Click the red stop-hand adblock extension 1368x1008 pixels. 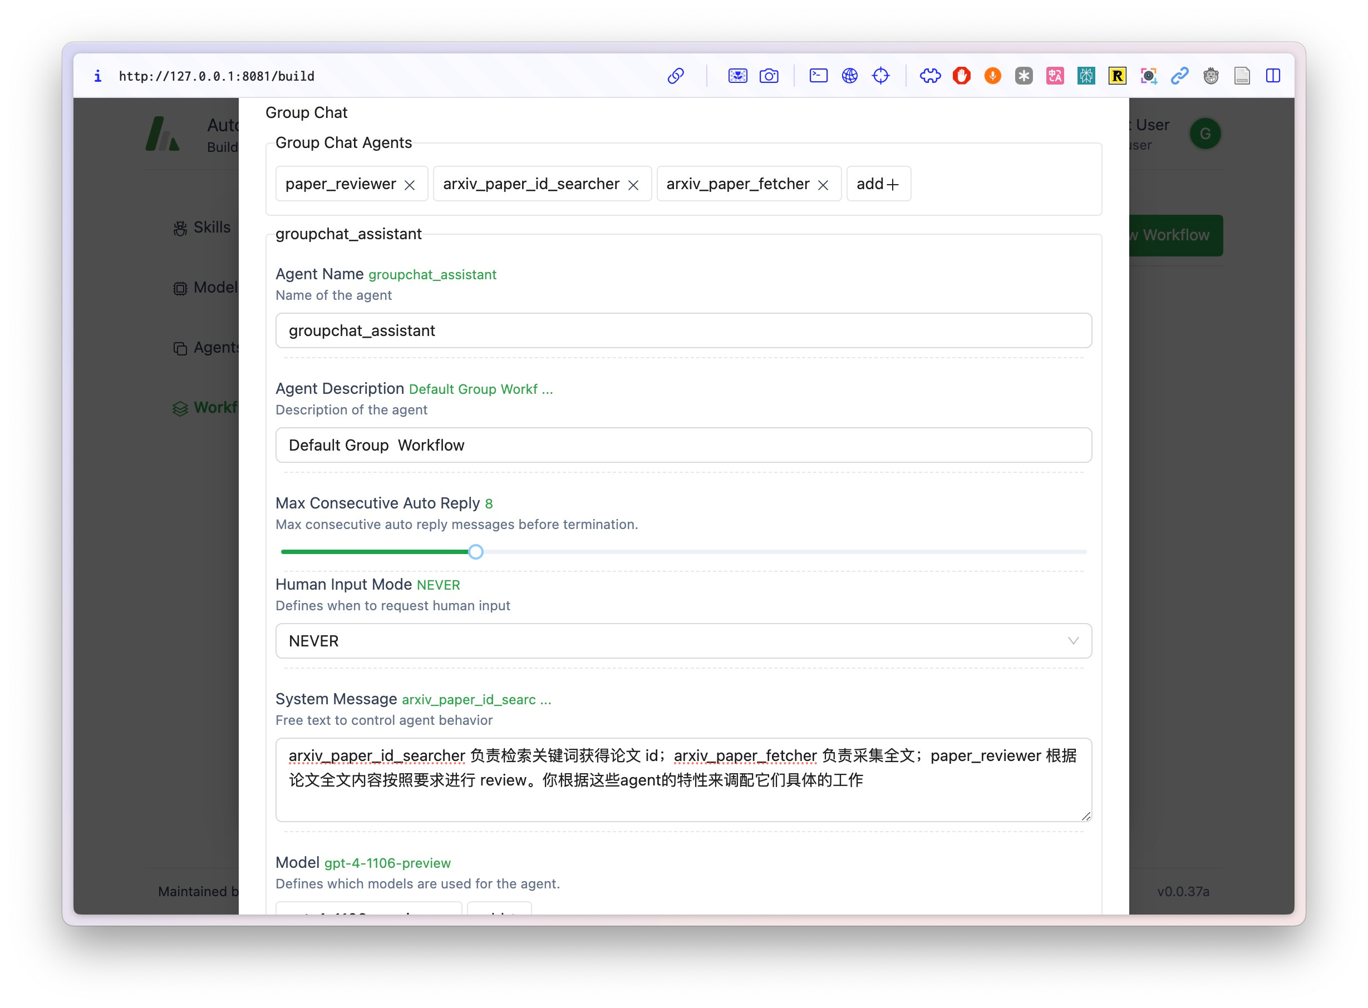(962, 76)
